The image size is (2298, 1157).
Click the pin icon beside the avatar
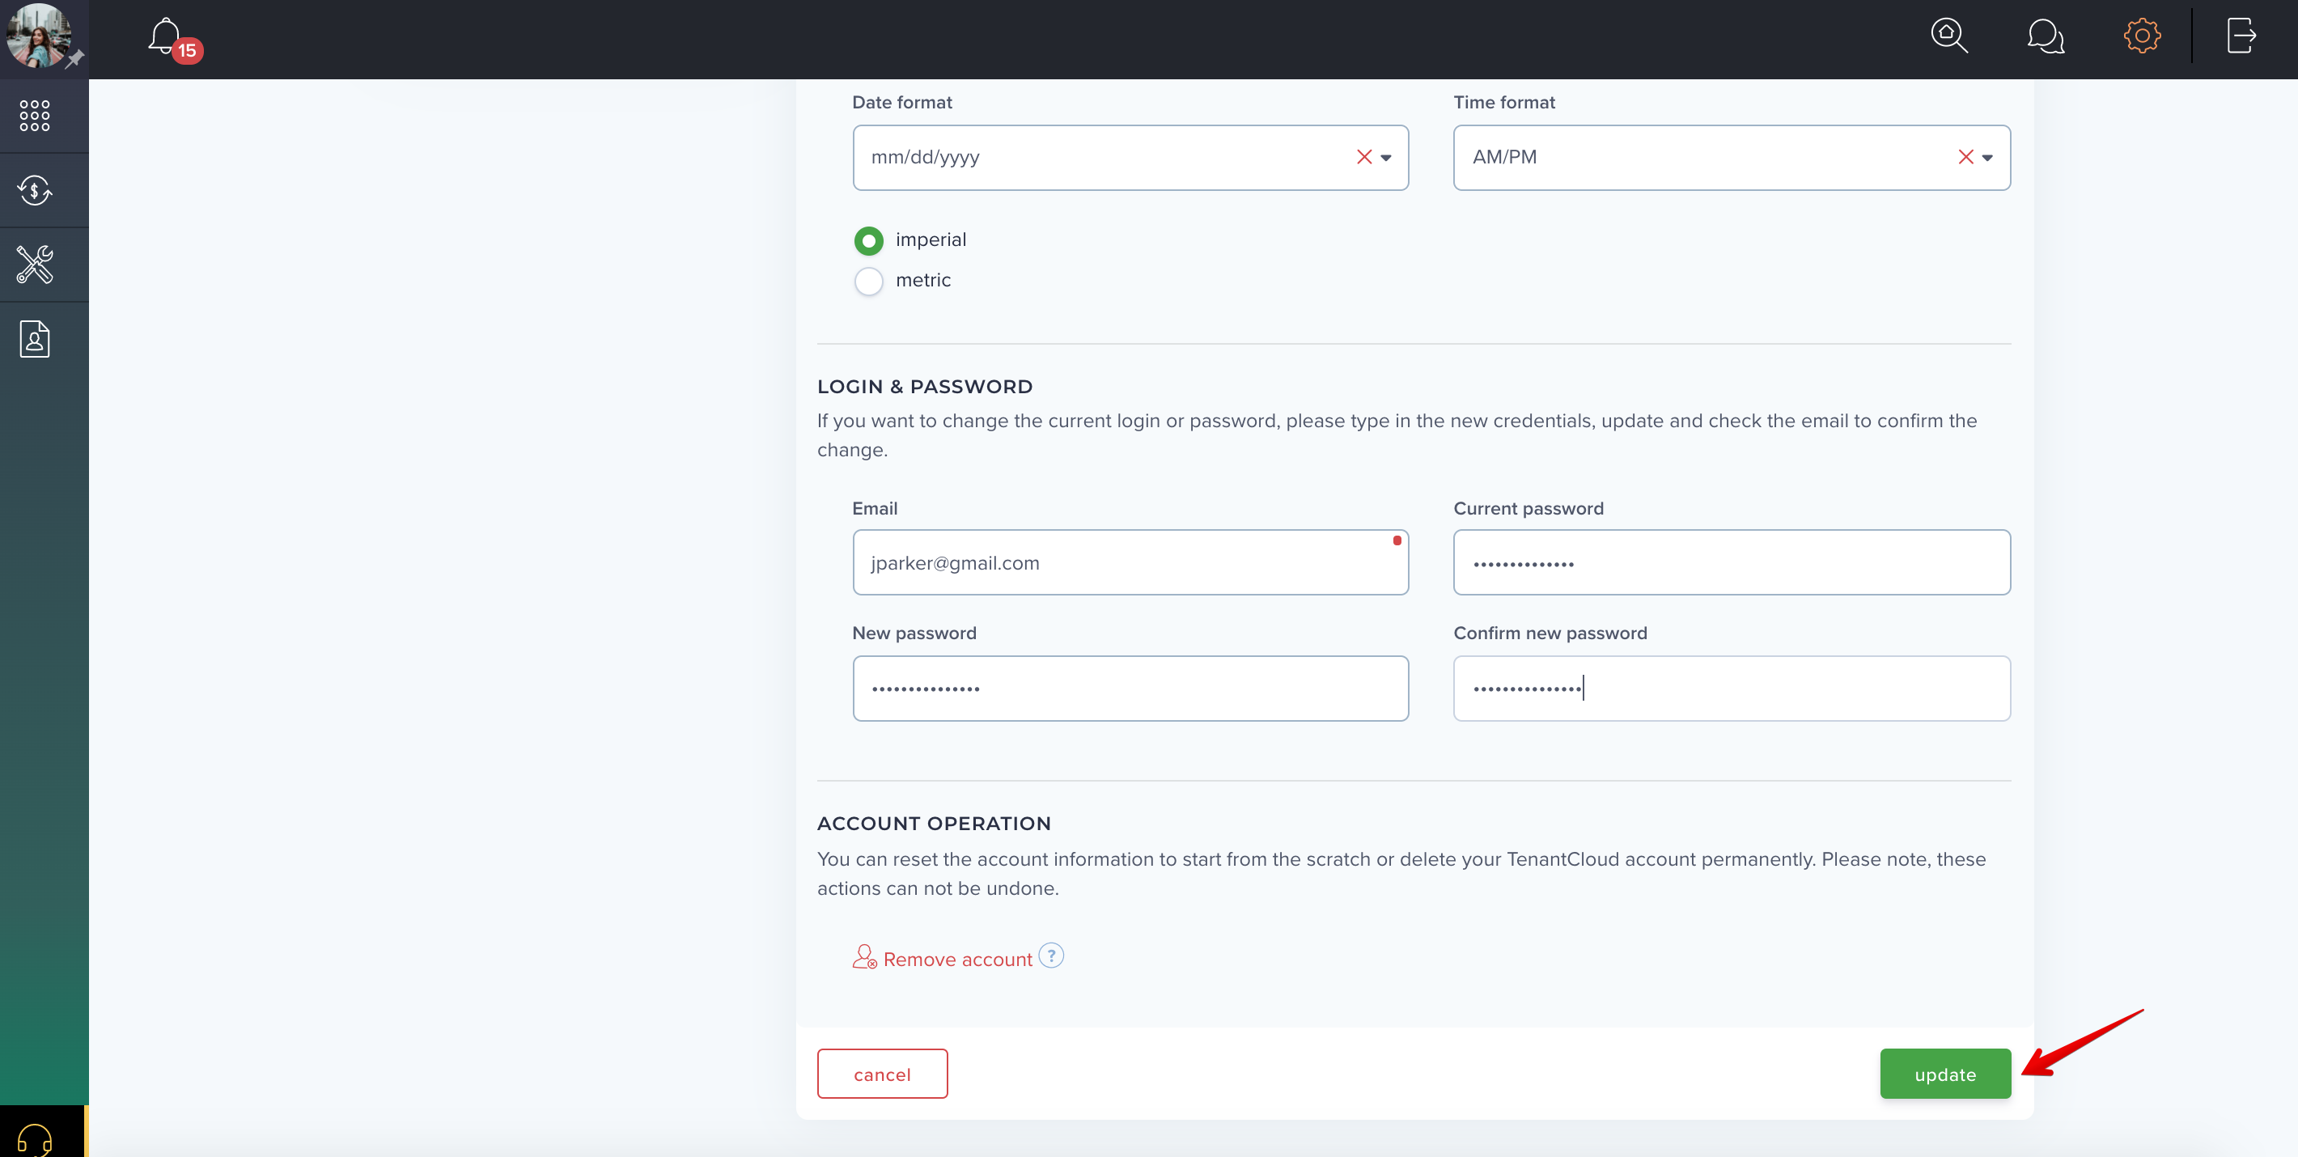[x=75, y=59]
